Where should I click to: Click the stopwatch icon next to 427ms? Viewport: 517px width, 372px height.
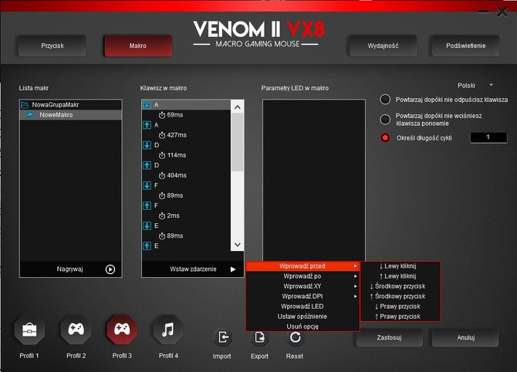(x=162, y=135)
